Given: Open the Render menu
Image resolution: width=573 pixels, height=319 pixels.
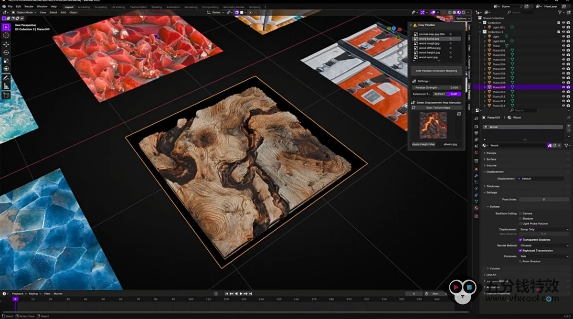Looking at the screenshot, I should [x=29, y=7].
